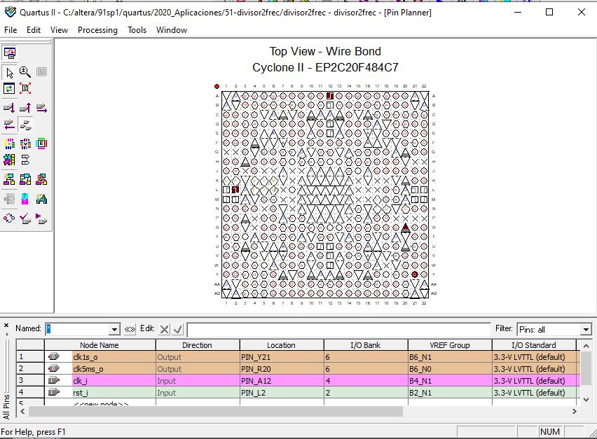Screen dimensions: 597x439
Task: Click the binoculars find icon
Action: pyautogui.click(x=41, y=199)
